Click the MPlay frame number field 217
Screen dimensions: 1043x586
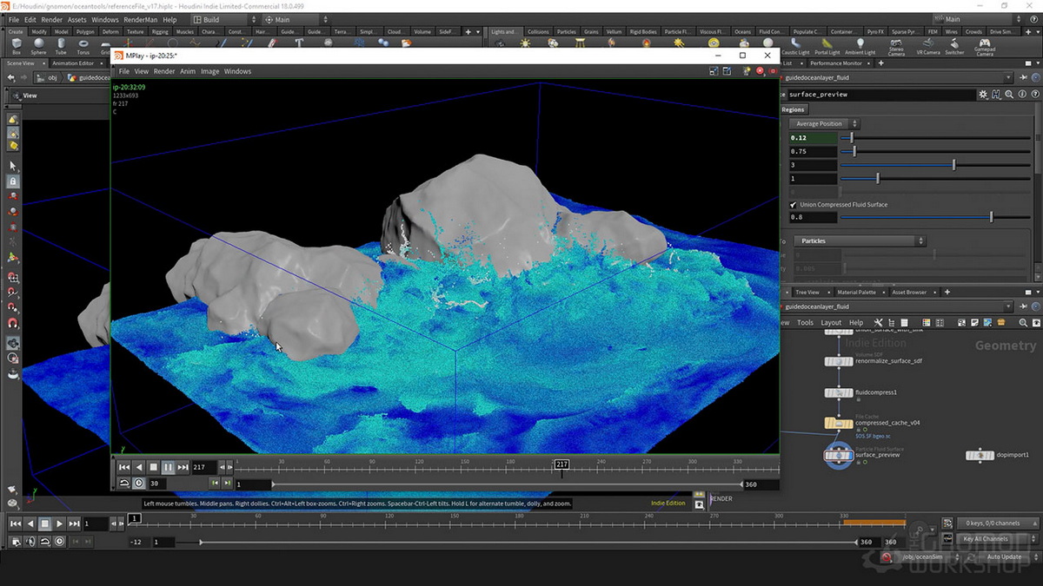click(203, 467)
